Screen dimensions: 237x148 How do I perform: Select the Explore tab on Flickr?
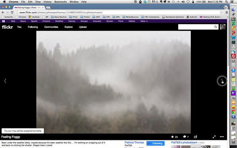click(69, 27)
